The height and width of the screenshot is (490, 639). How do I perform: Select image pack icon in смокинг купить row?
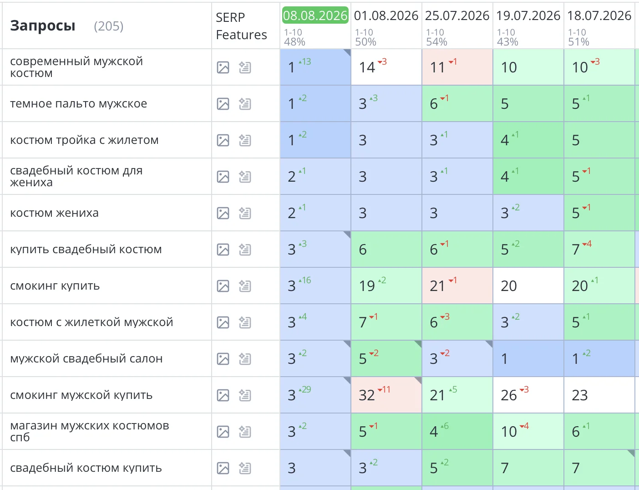click(x=223, y=286)
